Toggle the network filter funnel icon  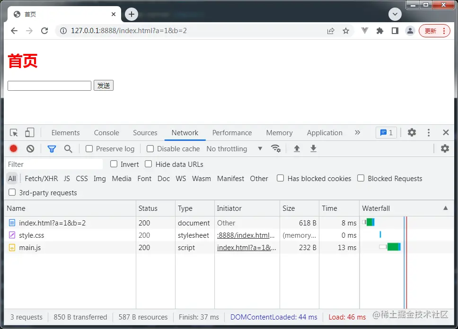(52, 149)
